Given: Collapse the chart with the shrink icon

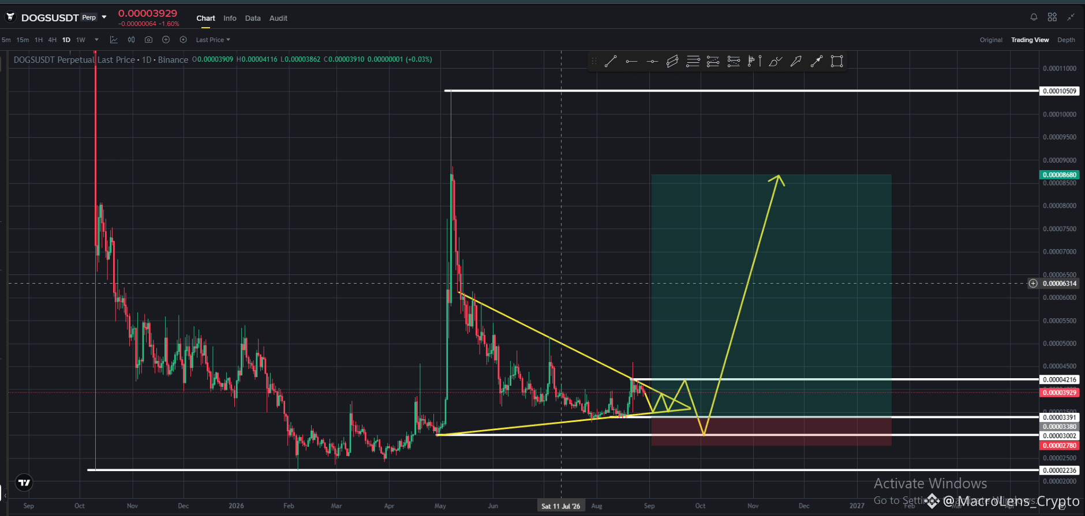Looking at the screenshot, I should (1071, 17).
